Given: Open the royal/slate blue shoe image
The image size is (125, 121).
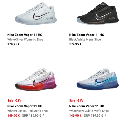Looking at the screenshot, I should pos(98,79).
